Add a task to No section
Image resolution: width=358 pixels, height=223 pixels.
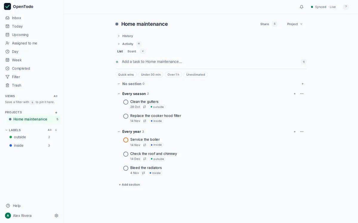click(x=303, y=84)
